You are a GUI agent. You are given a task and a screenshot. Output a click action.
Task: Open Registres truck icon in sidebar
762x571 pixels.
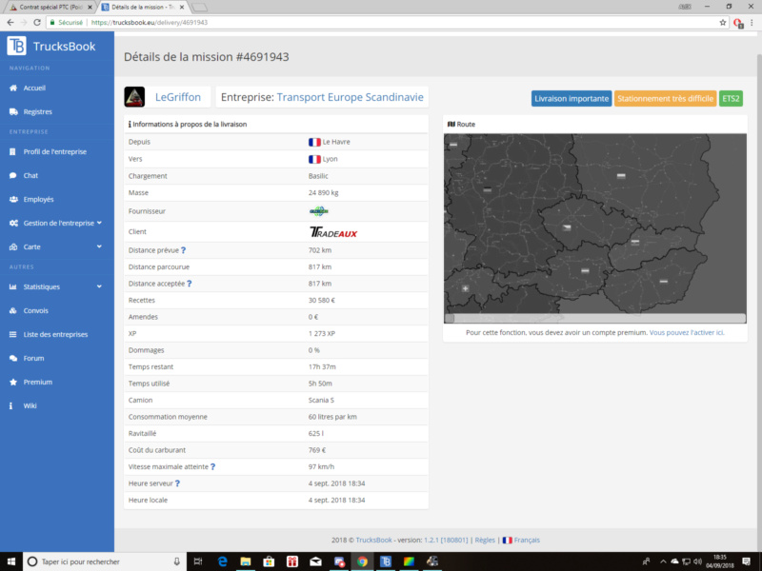(13, 111)
